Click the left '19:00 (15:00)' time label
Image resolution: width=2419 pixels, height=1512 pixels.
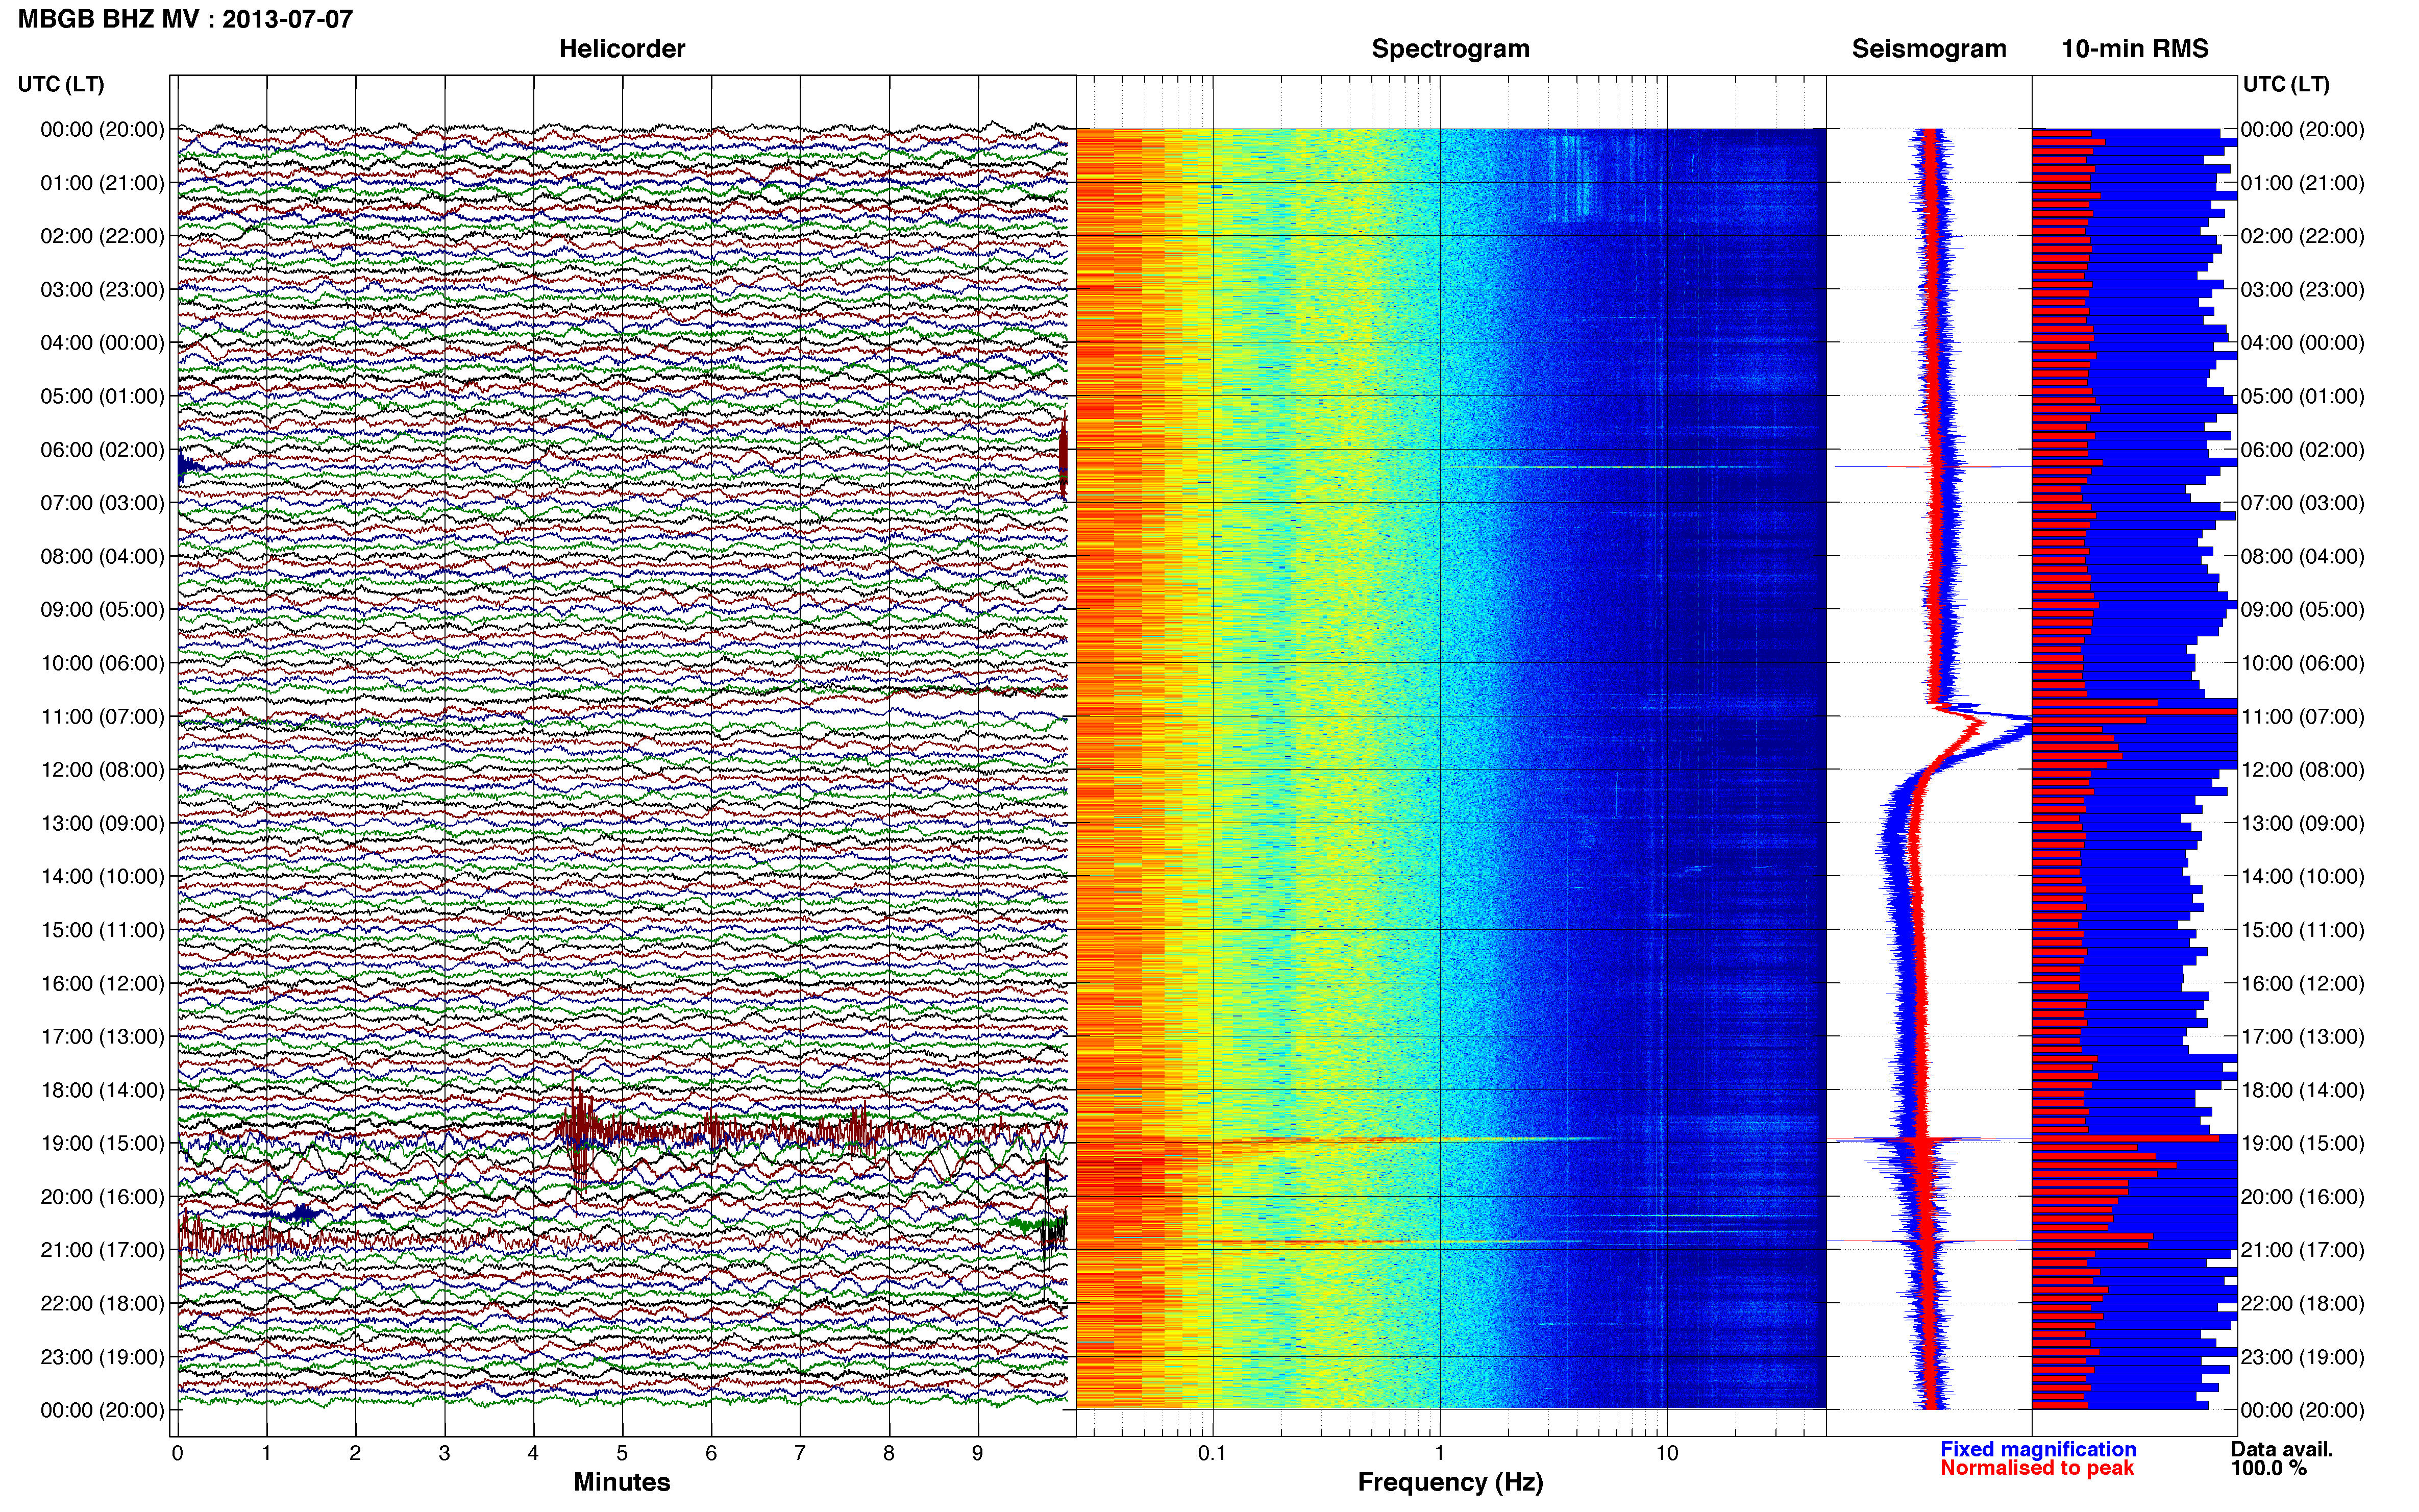(x=102, y=1143)
